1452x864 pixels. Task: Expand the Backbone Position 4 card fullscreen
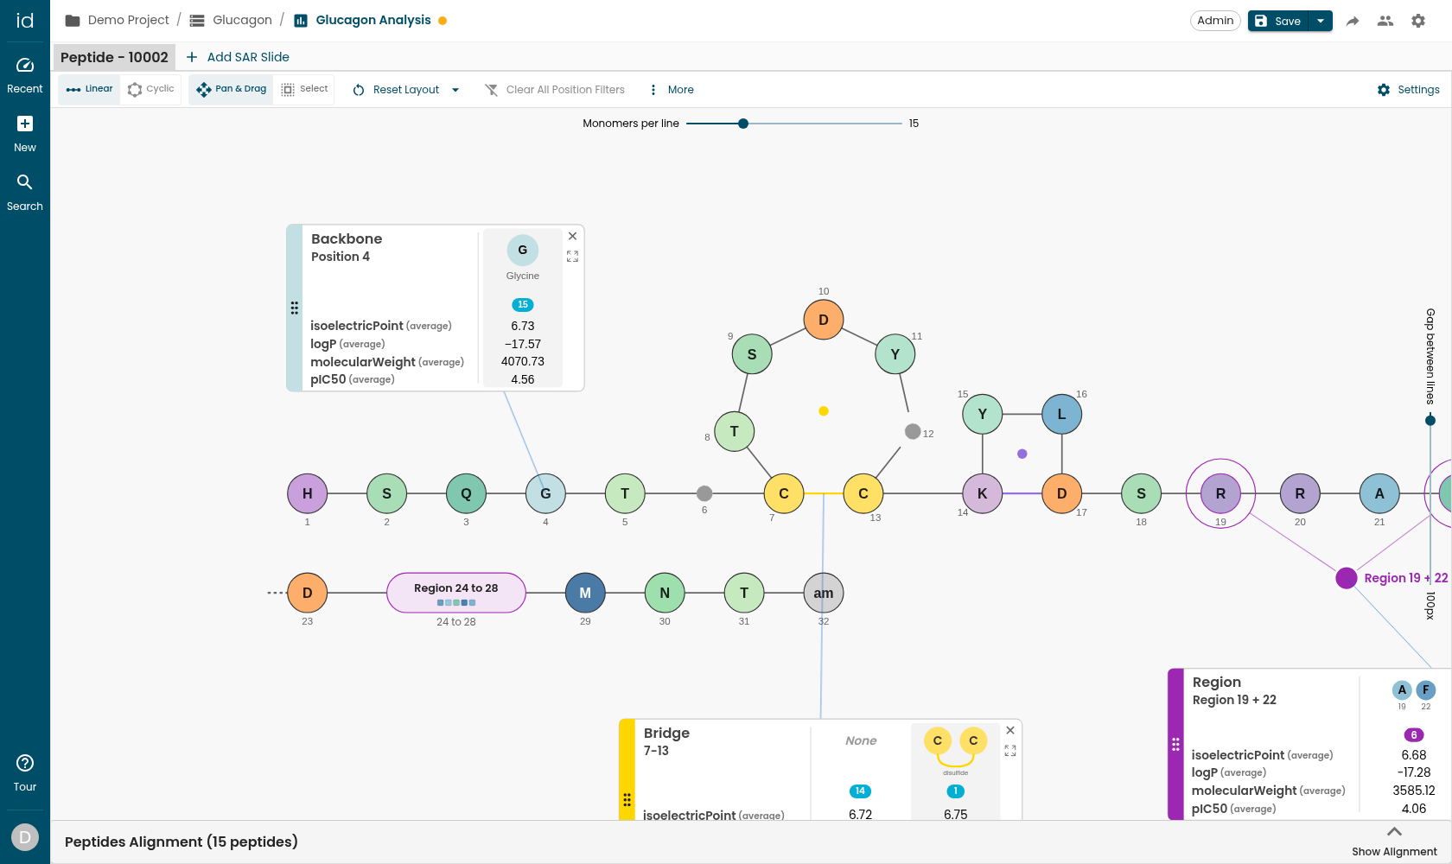coord(572,257)
